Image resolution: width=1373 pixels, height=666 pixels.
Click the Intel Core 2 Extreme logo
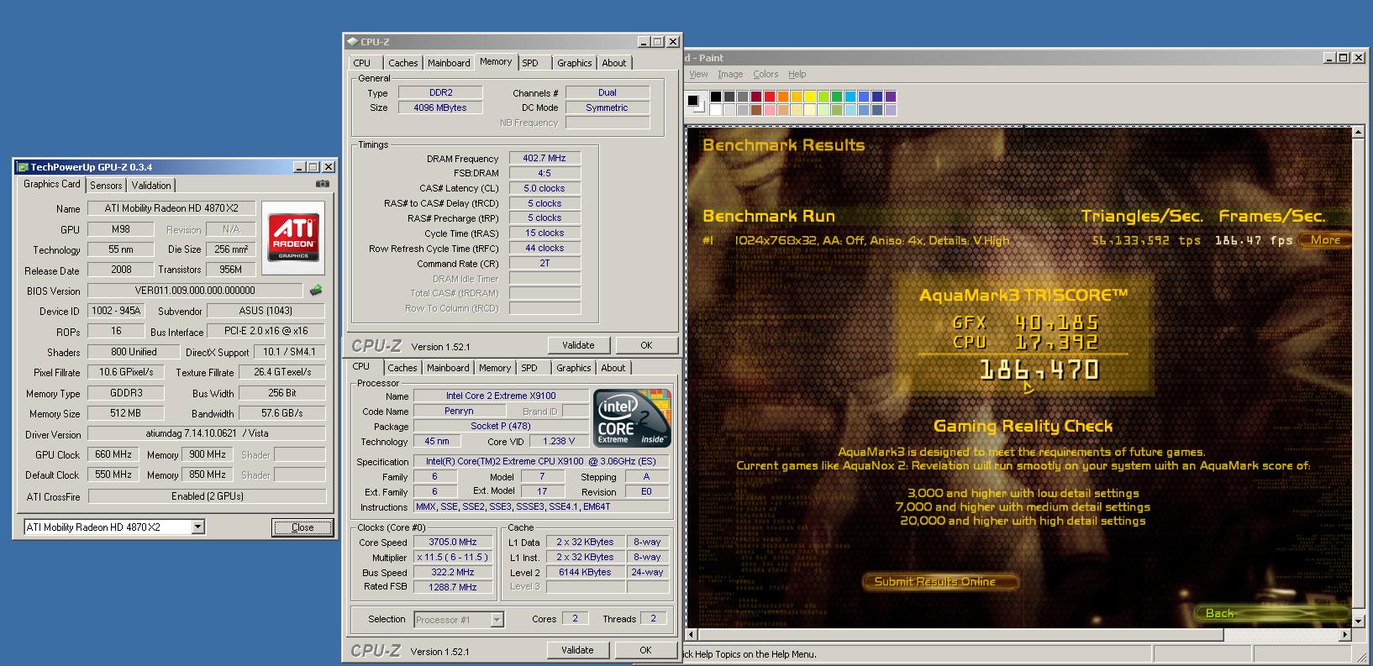[633, 417]
